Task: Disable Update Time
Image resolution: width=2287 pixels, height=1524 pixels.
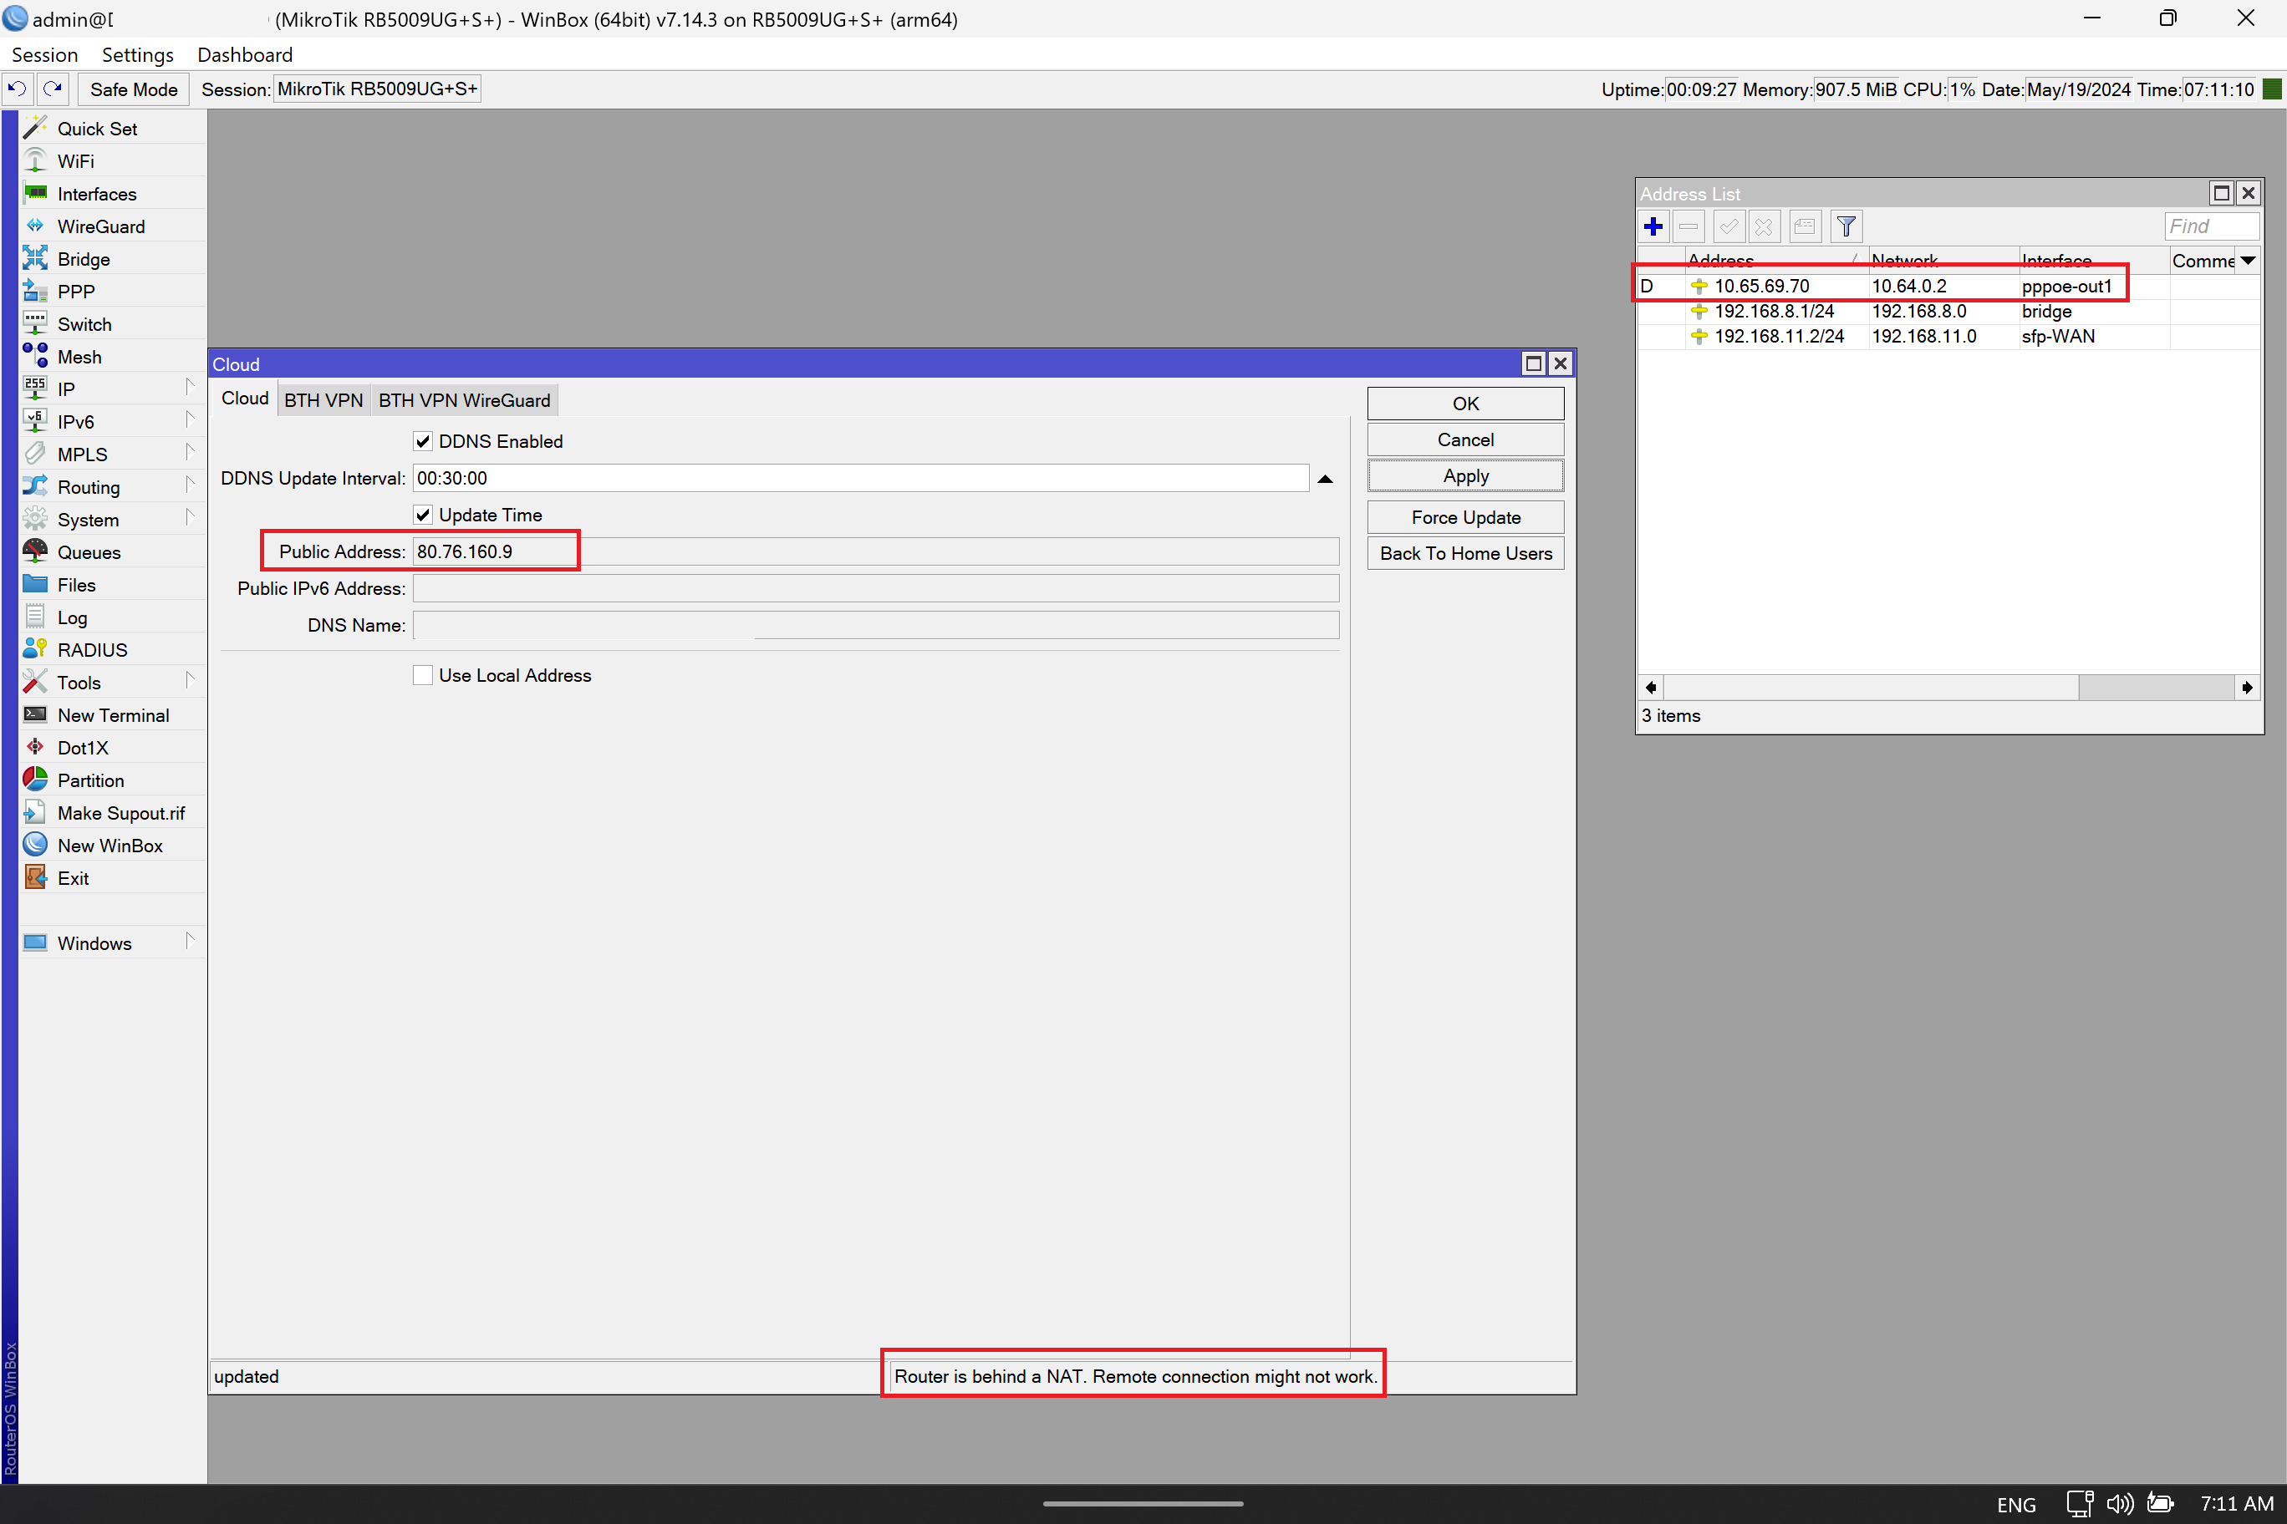Action: pos(423,514)
